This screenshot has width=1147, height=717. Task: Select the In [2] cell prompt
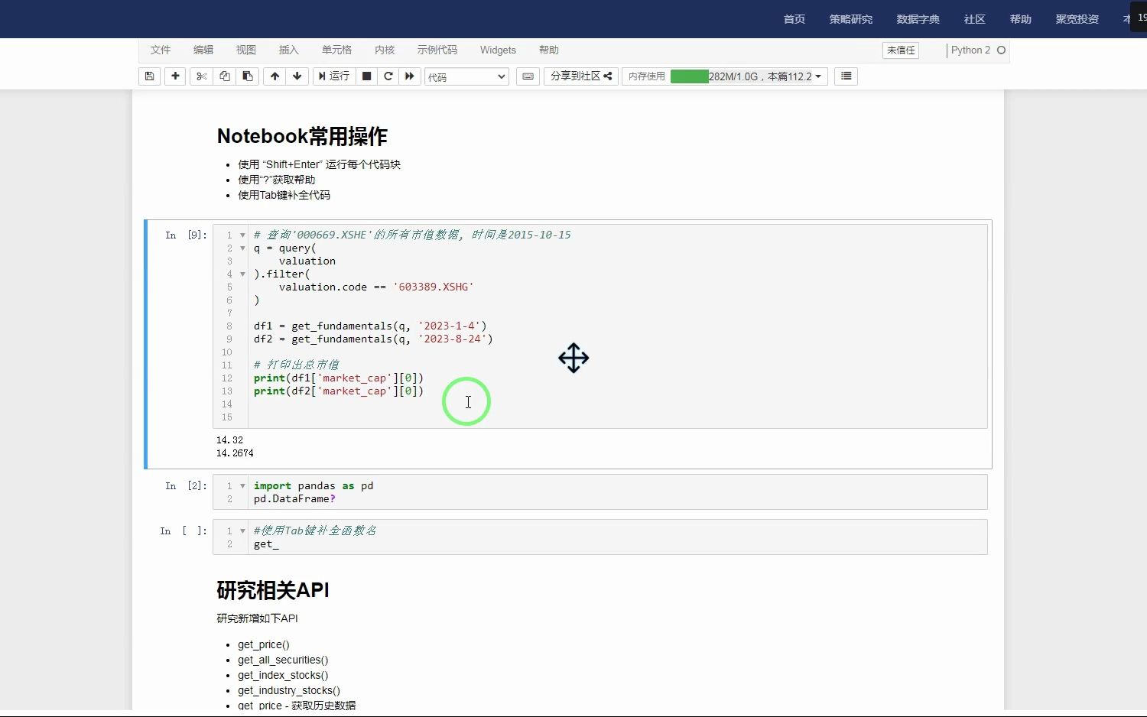coord(186,486)
